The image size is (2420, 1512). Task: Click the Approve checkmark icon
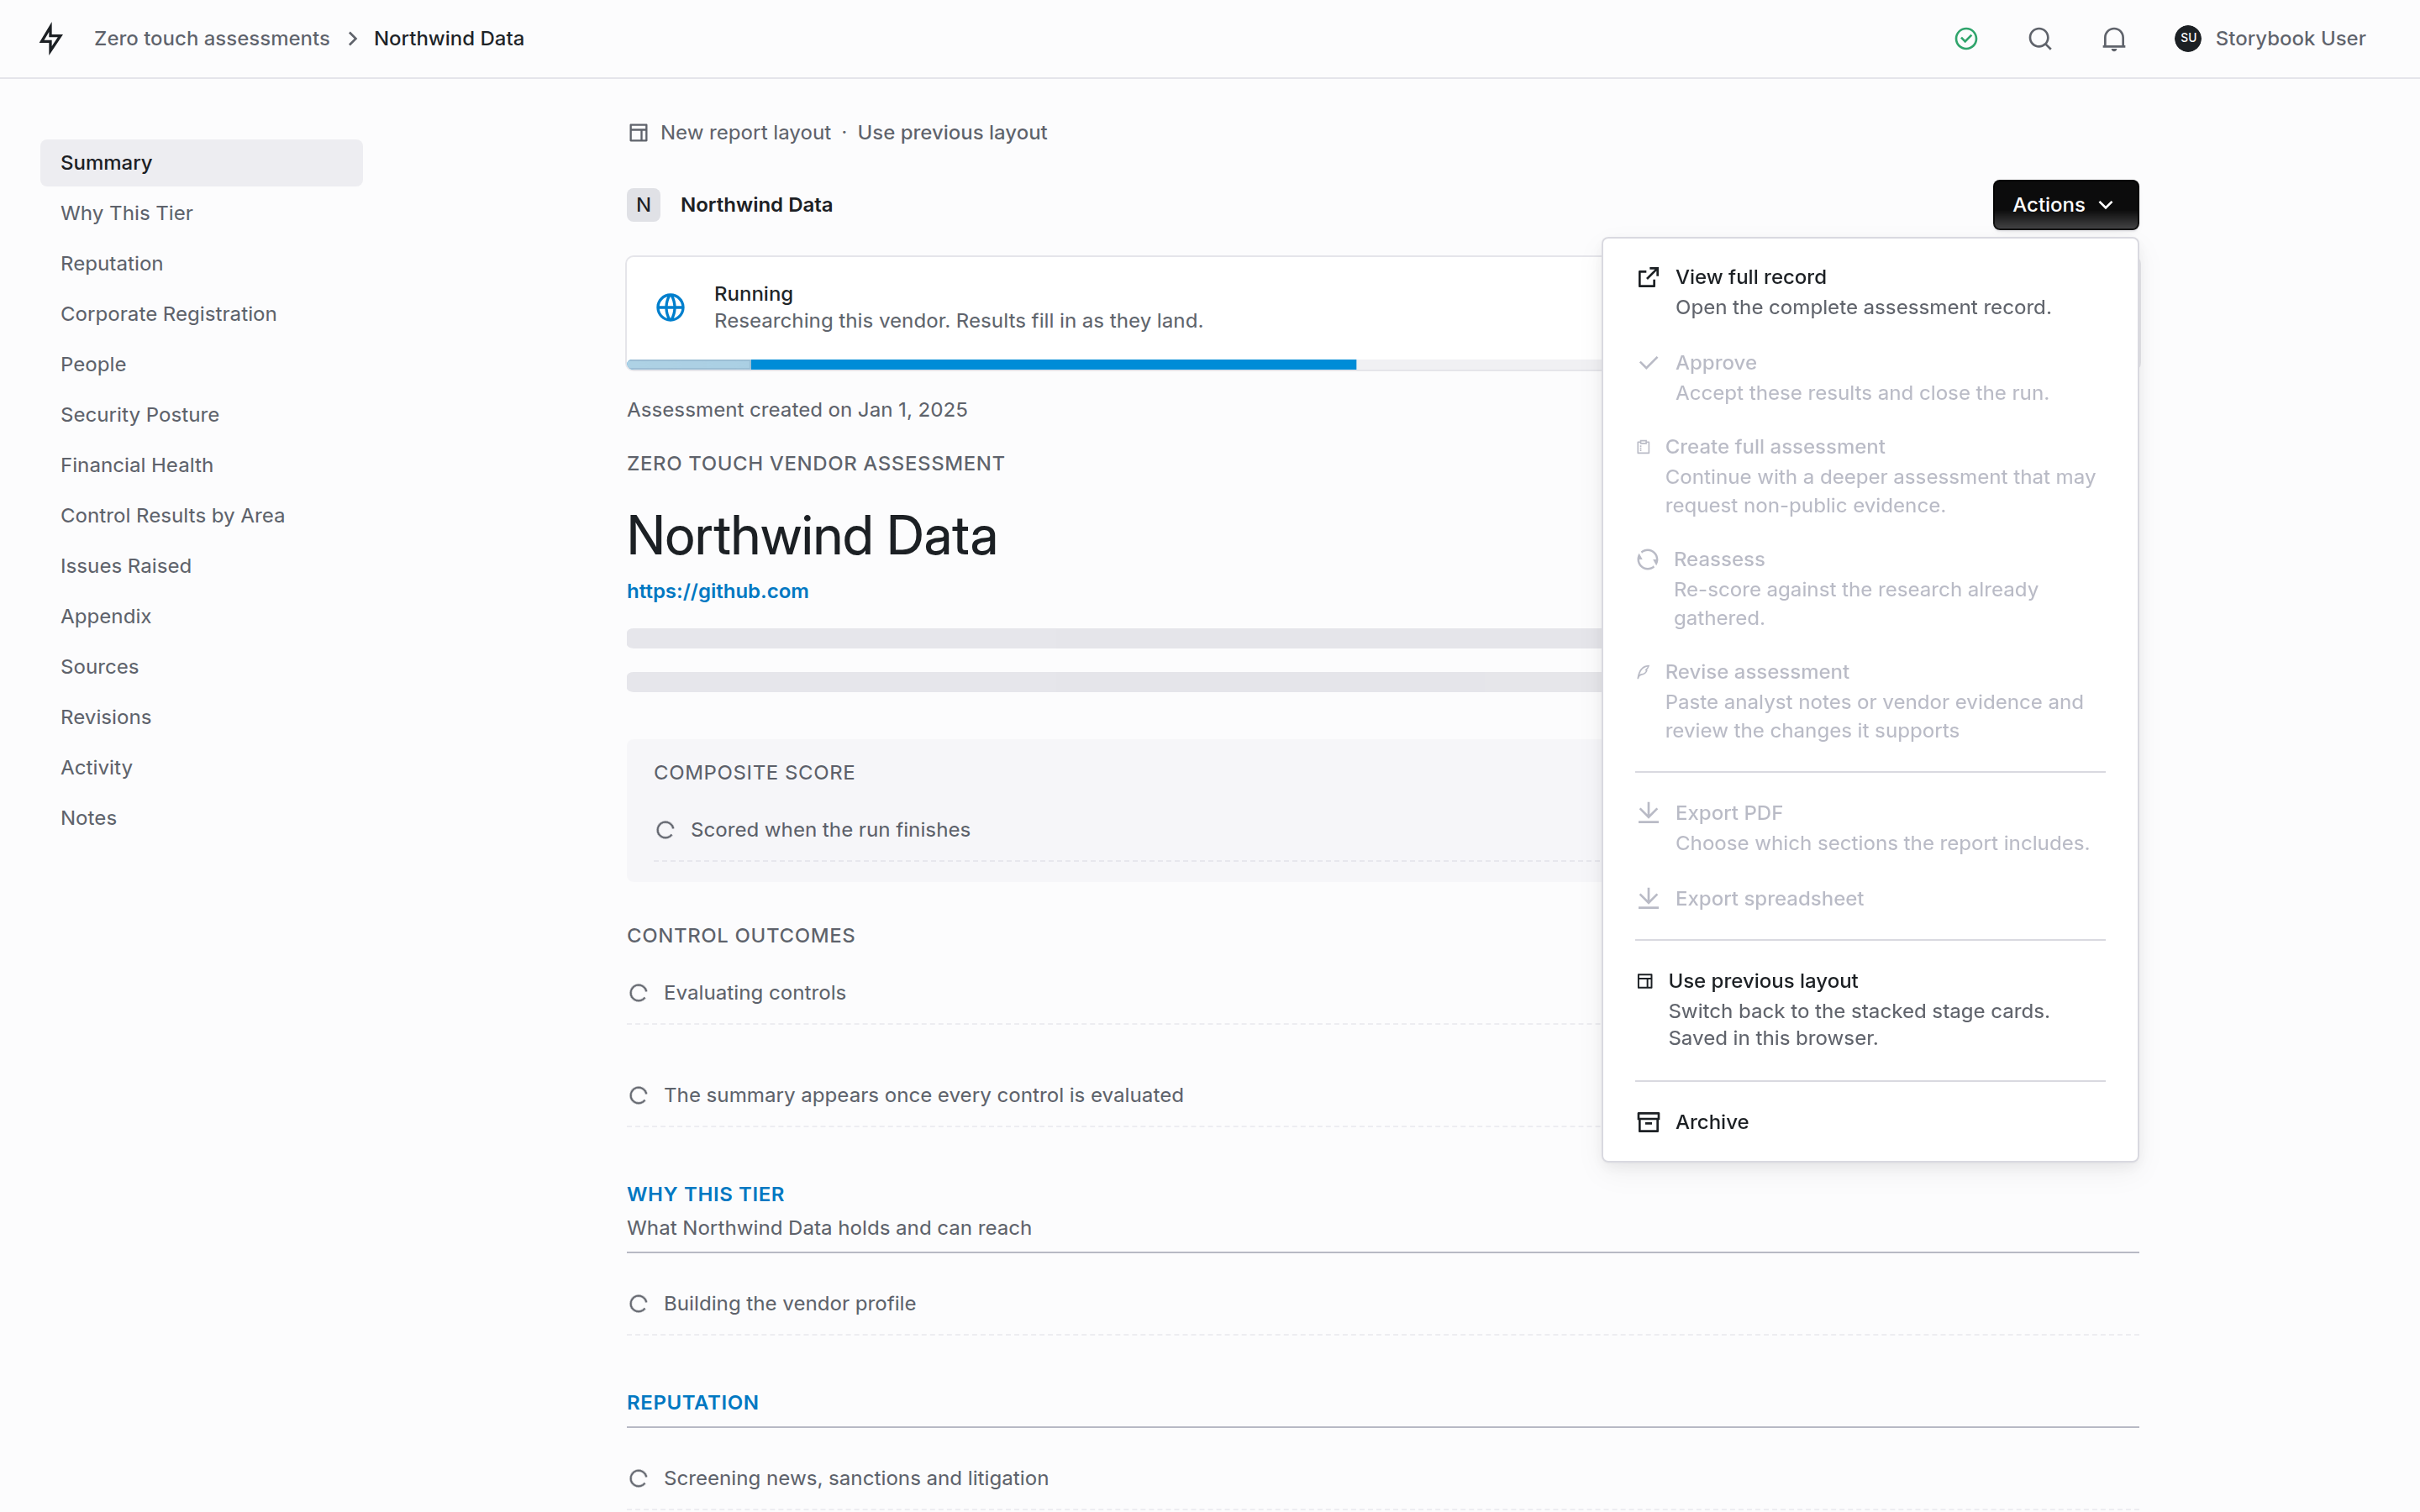coord(1648,362)
